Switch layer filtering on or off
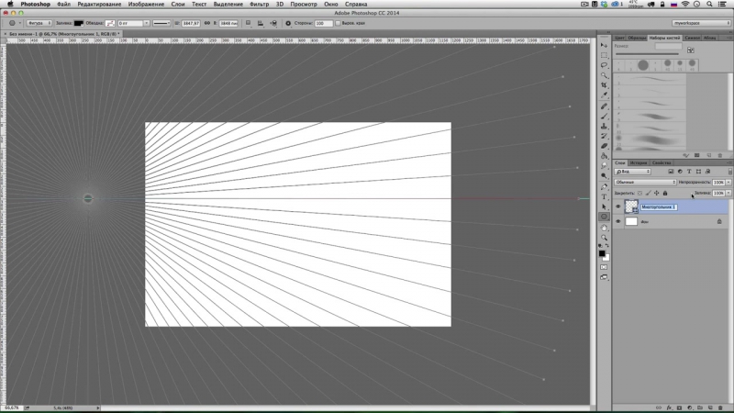734x413 pixels. (x=729, y=172)
